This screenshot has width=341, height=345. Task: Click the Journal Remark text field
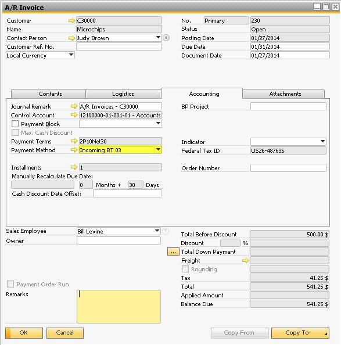(x=120, y=106)
